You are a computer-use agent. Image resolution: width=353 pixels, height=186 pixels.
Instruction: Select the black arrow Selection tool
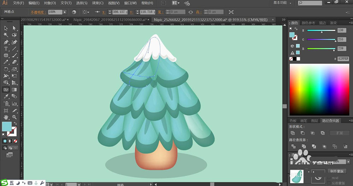(6, 28)
